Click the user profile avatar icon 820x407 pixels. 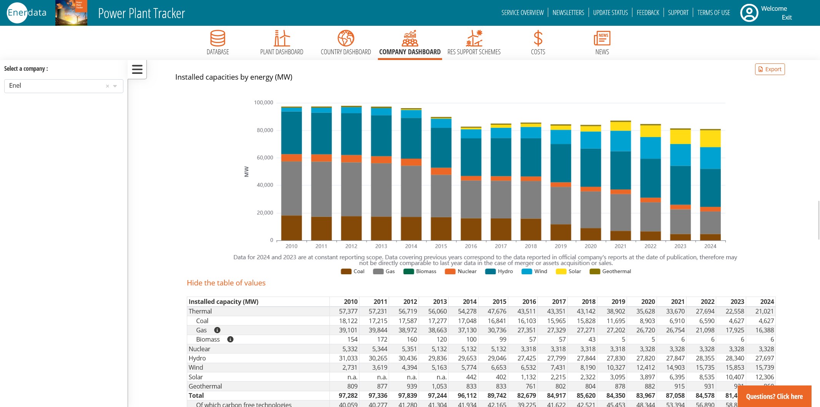tap(749, 13)
